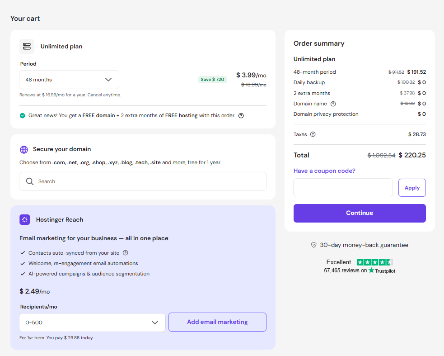This screenshot has height=356, width=444.
Task: Open Have a coupon code link
Action: (324, 171)
